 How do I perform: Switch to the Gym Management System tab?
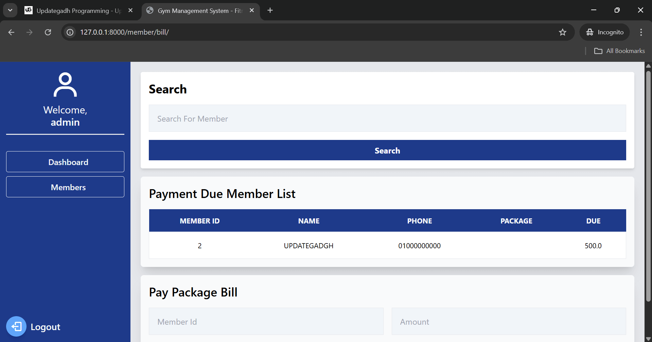pyautogui.click(x=197, y=11)
